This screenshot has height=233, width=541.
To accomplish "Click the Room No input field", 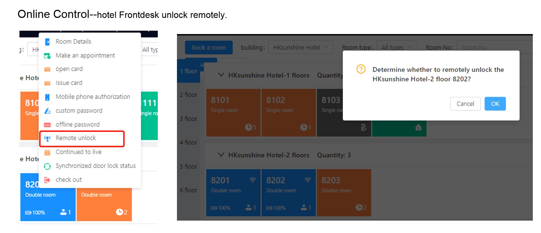I will tap(493, 47).
